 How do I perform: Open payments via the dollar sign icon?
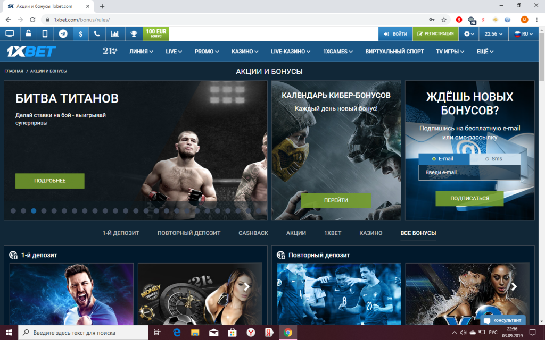(80, 33)
